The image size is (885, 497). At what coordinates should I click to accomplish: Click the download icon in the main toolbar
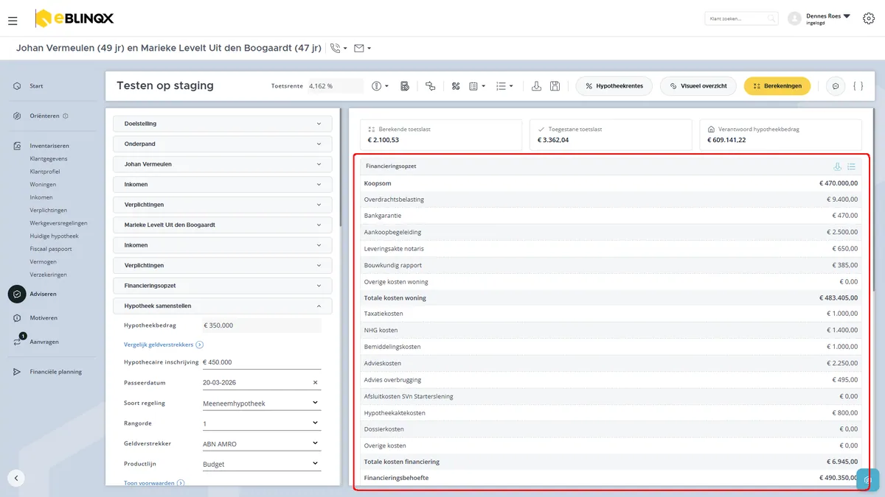[x=536, y=86]
